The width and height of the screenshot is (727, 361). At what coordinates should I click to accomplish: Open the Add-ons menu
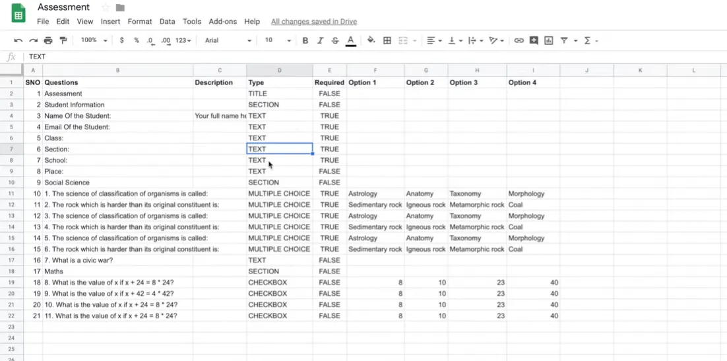click(222, 22)
